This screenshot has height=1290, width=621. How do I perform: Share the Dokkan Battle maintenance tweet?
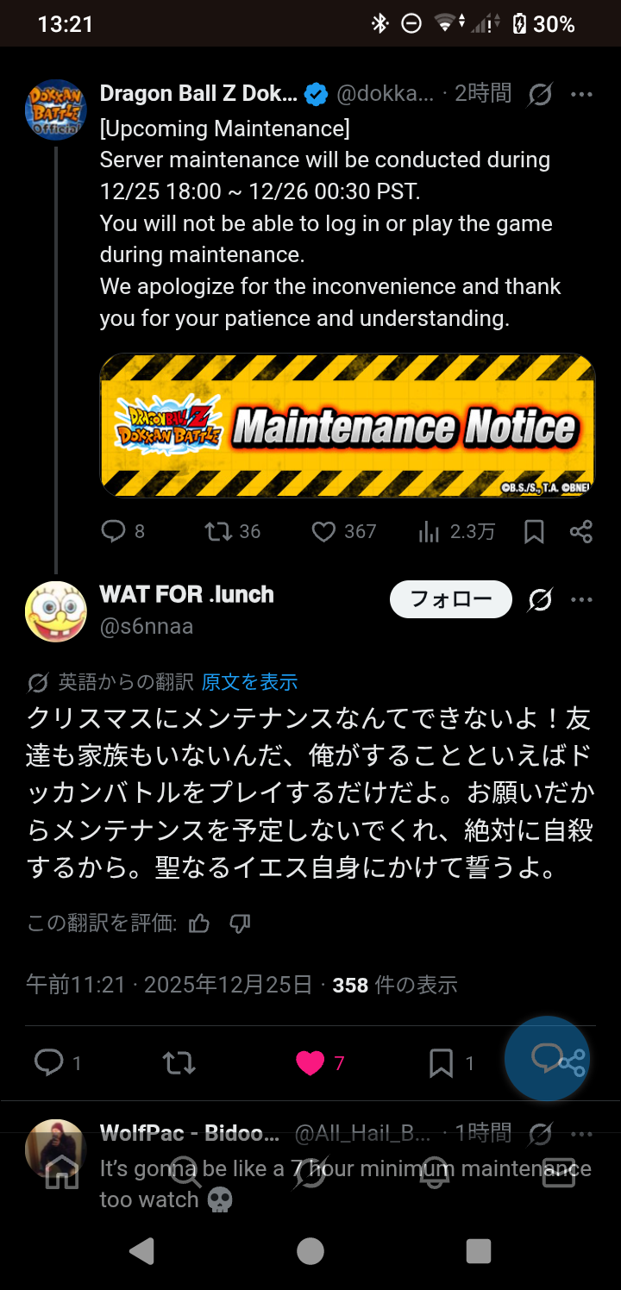pyautogui.click(x=581, y=531)
